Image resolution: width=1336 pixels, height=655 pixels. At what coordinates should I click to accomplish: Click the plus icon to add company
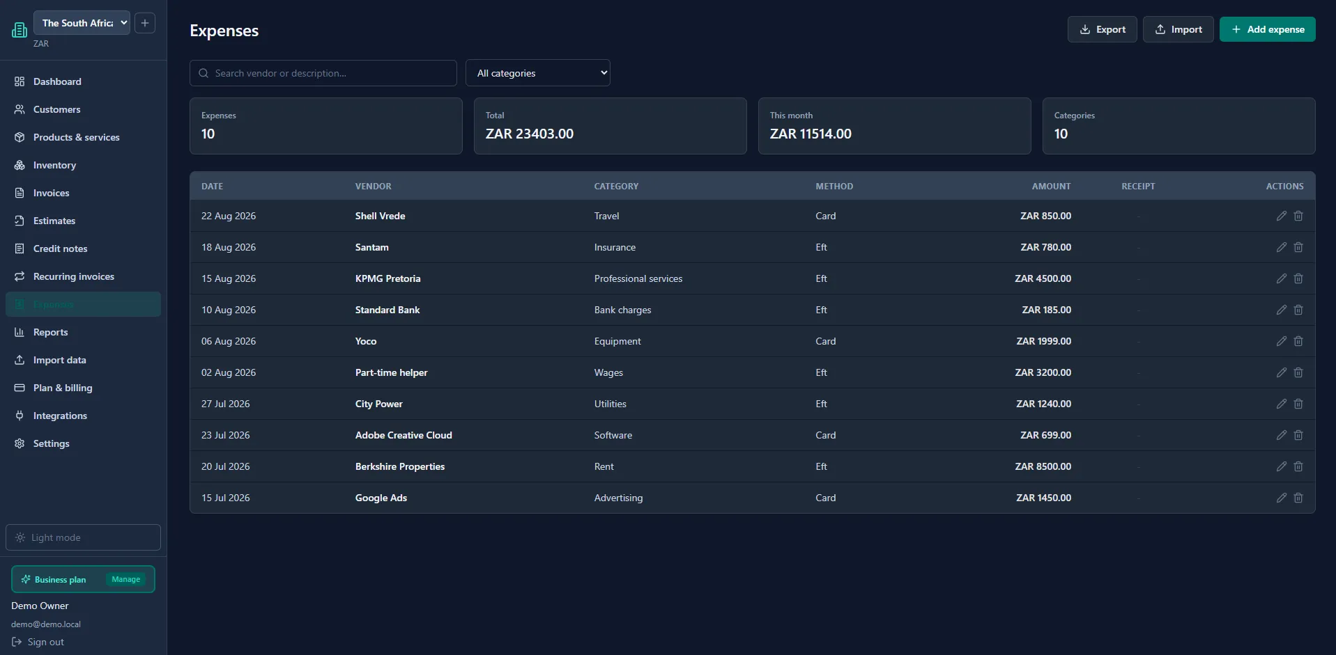(145, 23)
